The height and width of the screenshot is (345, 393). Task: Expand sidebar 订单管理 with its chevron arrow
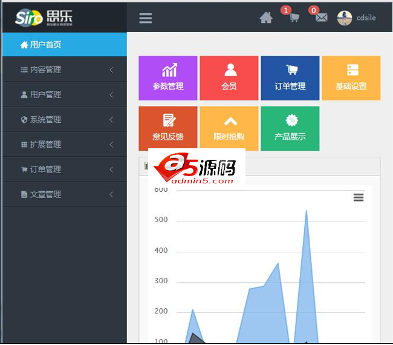(111, 169)
